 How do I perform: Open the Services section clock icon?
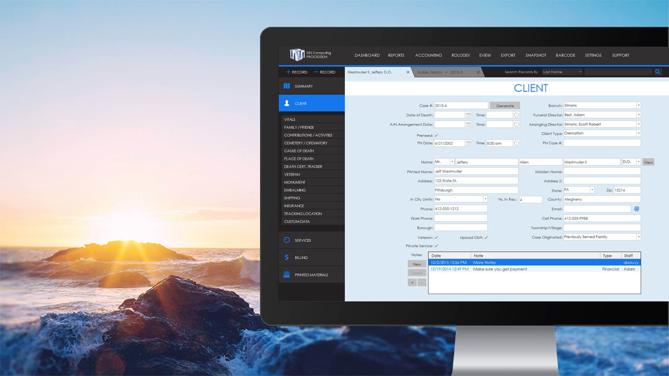(x=287, y=240)
